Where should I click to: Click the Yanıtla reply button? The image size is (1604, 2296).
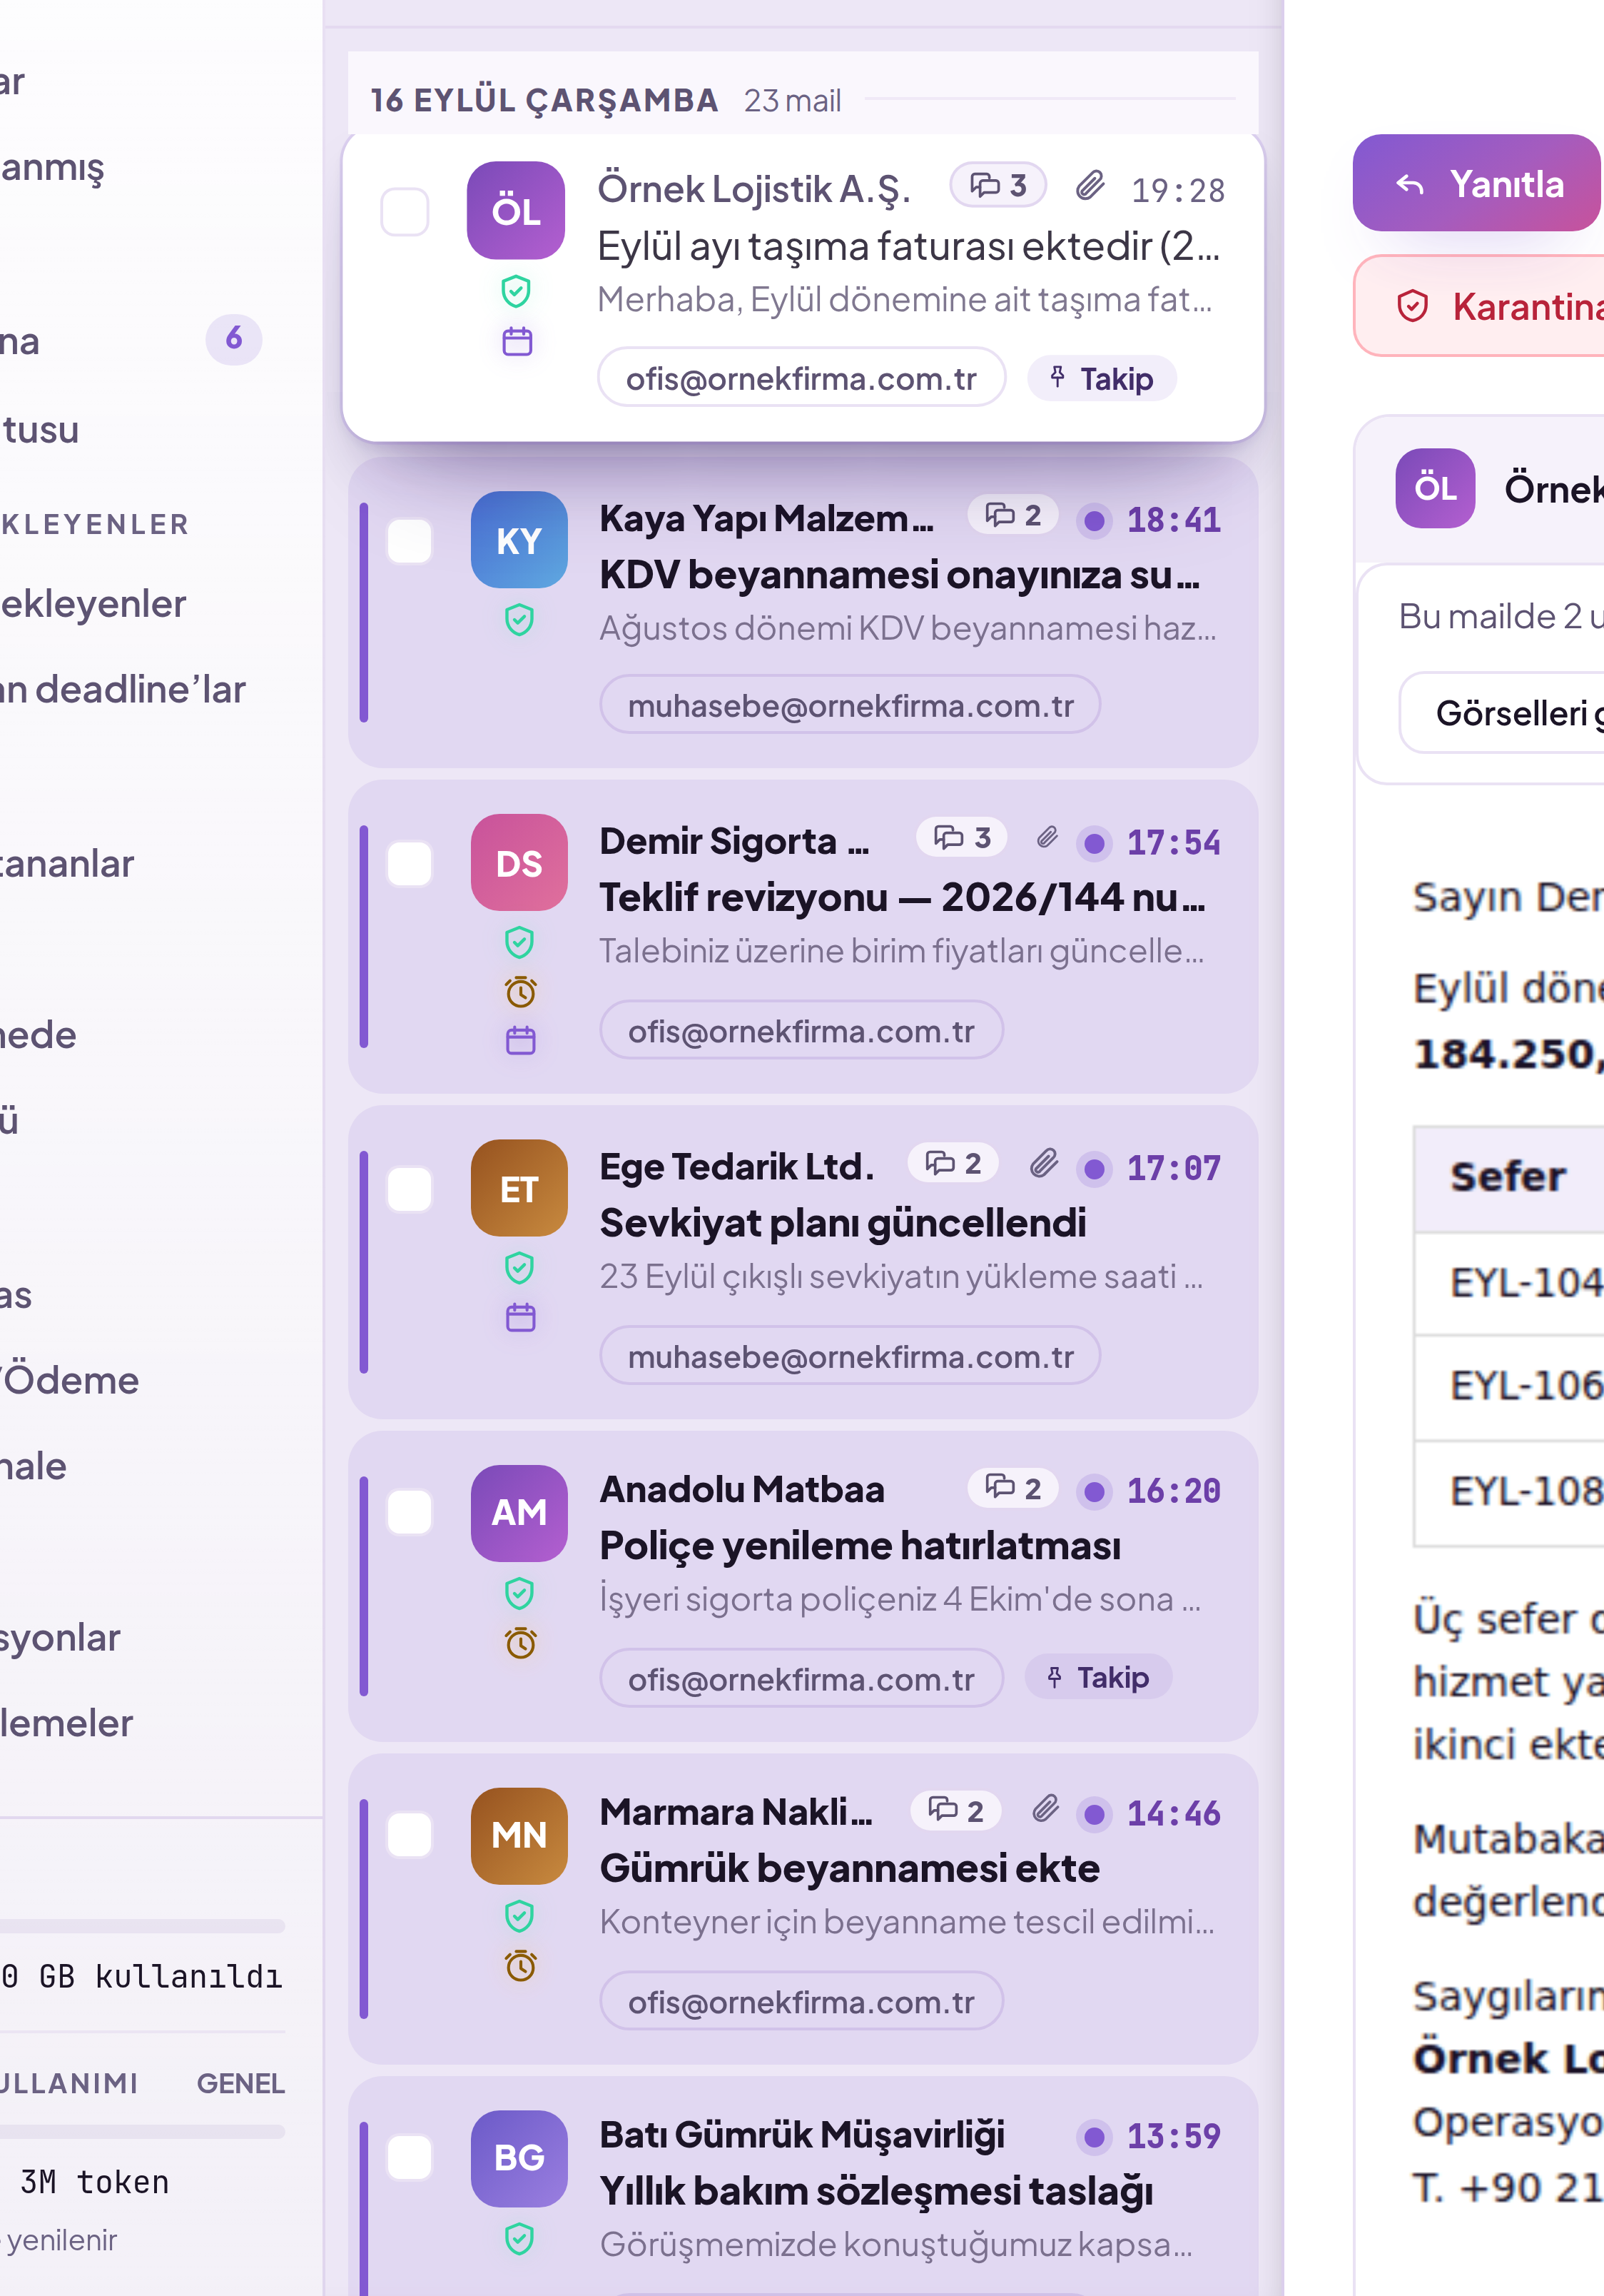pyautogui.click(x=1478, y=183)
